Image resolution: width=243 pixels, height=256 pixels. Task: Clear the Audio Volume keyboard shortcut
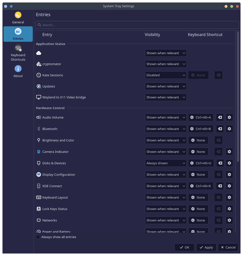coord(220,117)
